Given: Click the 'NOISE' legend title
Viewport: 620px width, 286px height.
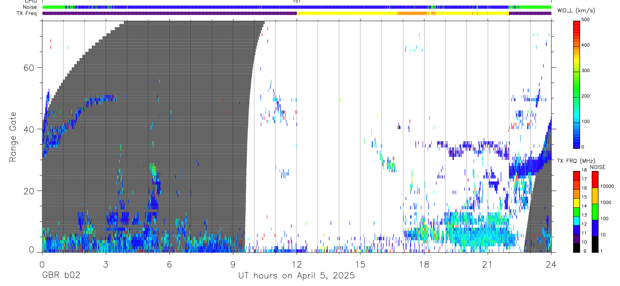Looking at the screenshot, I should tap(597, 167).
